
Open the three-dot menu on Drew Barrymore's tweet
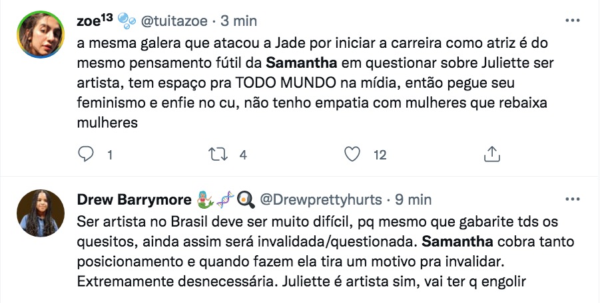[x=572, y=199]
